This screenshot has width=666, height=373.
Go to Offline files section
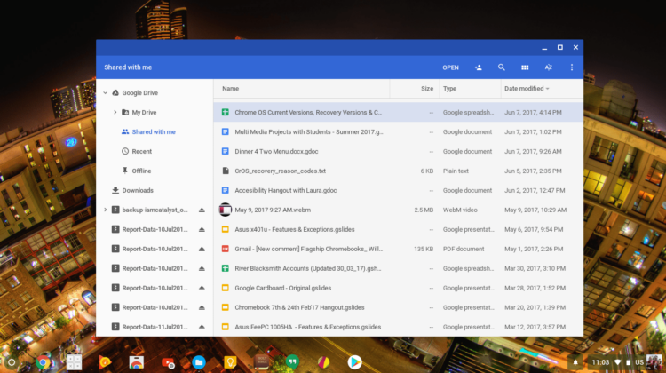click(x=141, y=171)
